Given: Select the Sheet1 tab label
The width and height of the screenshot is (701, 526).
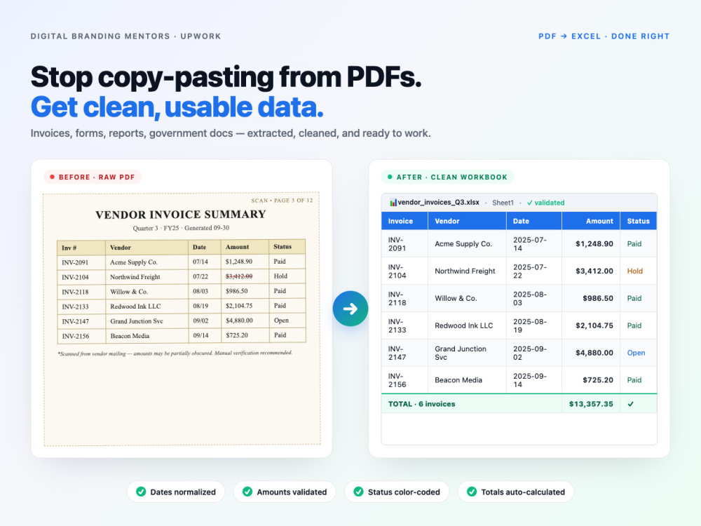Looking at the screenshot, I should pyautogui.click(x=503, y=203).
